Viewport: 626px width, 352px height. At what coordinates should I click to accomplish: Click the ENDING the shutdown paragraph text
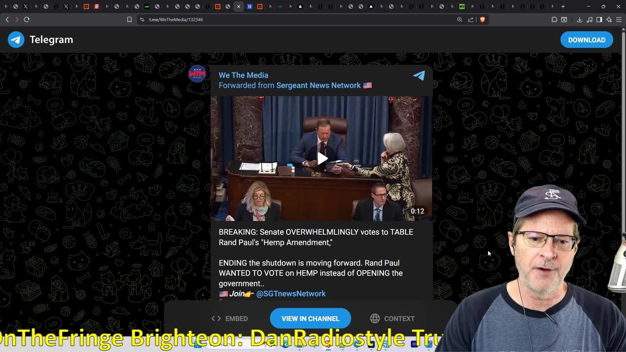(x=311, y=273)
